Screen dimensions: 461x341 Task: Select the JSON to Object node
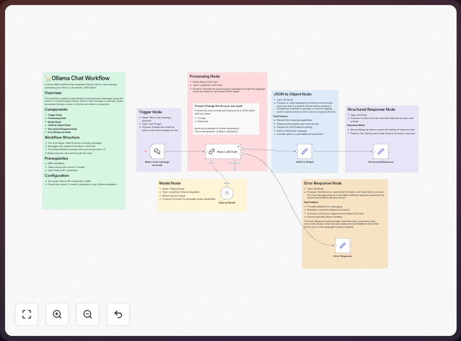pos(305,151)
